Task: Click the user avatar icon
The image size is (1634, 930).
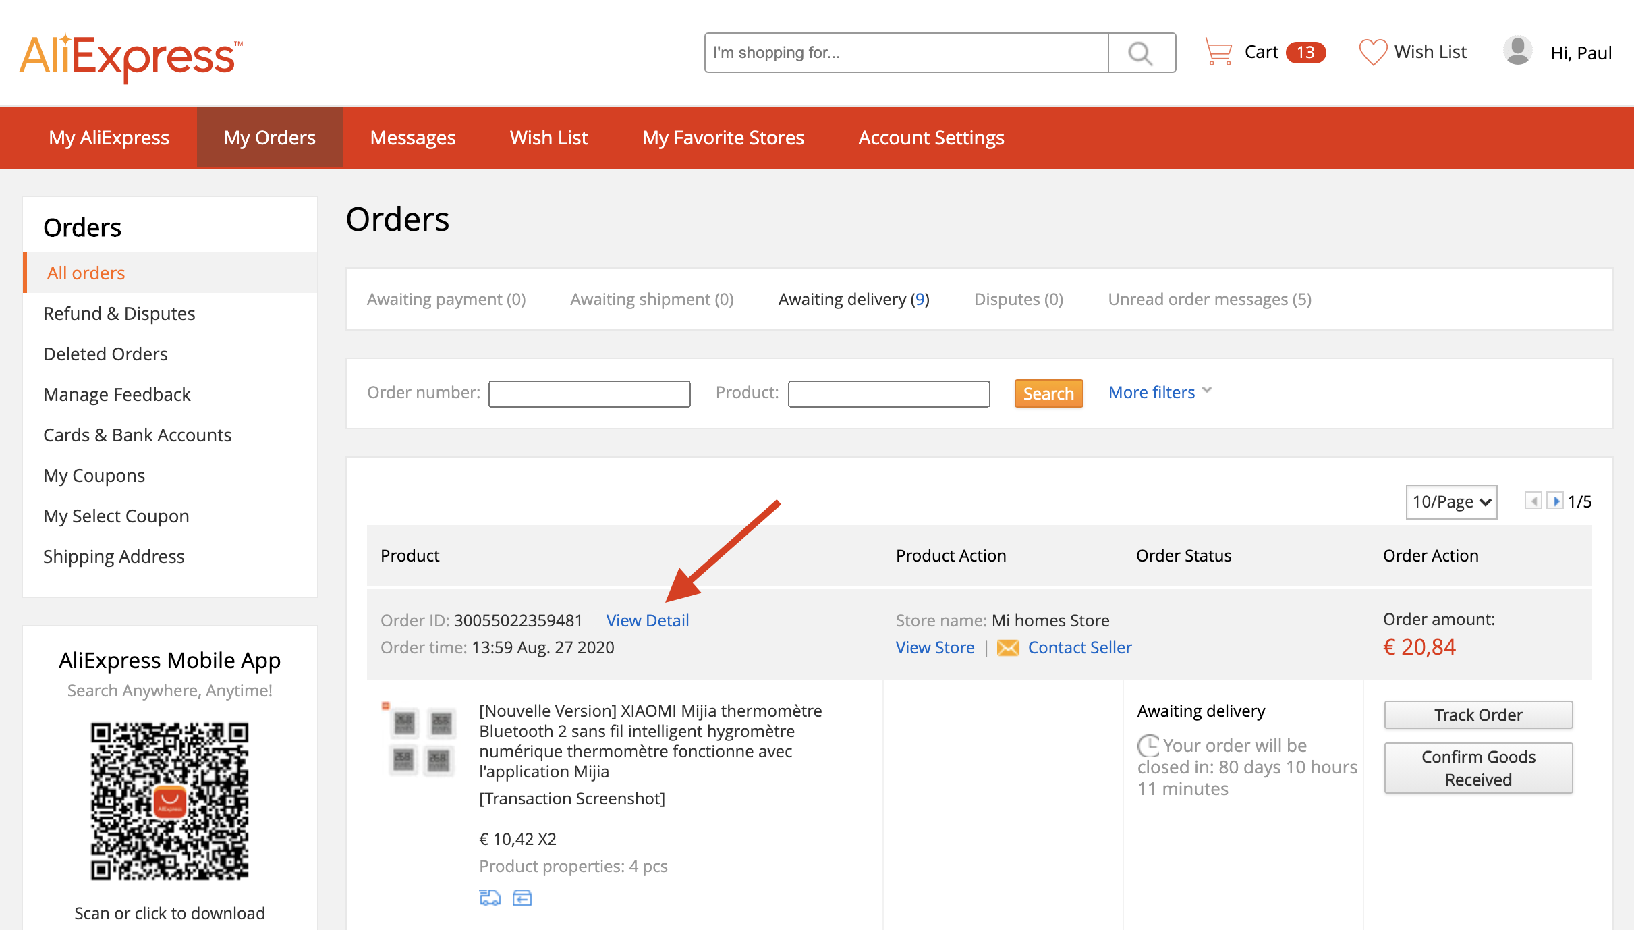Action: pos(1517,51)
